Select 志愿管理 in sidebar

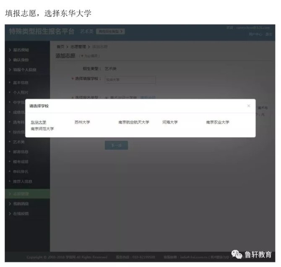27,194
